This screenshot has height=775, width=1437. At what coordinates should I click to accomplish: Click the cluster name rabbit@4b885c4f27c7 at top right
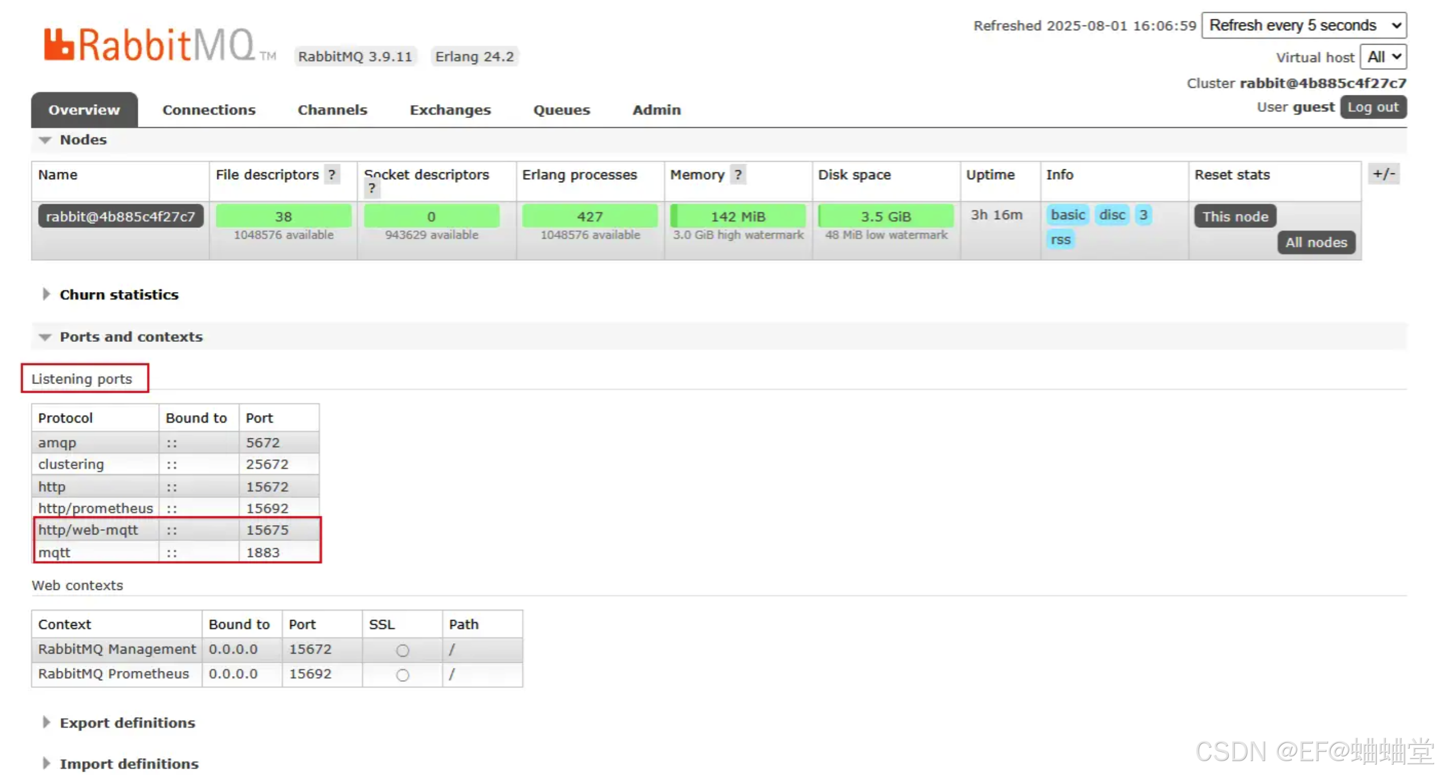(1322, 83)
